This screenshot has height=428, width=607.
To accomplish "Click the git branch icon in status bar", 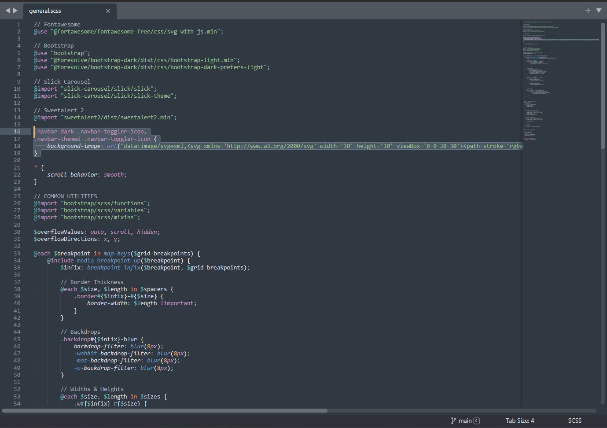I will tap(452, 421).
